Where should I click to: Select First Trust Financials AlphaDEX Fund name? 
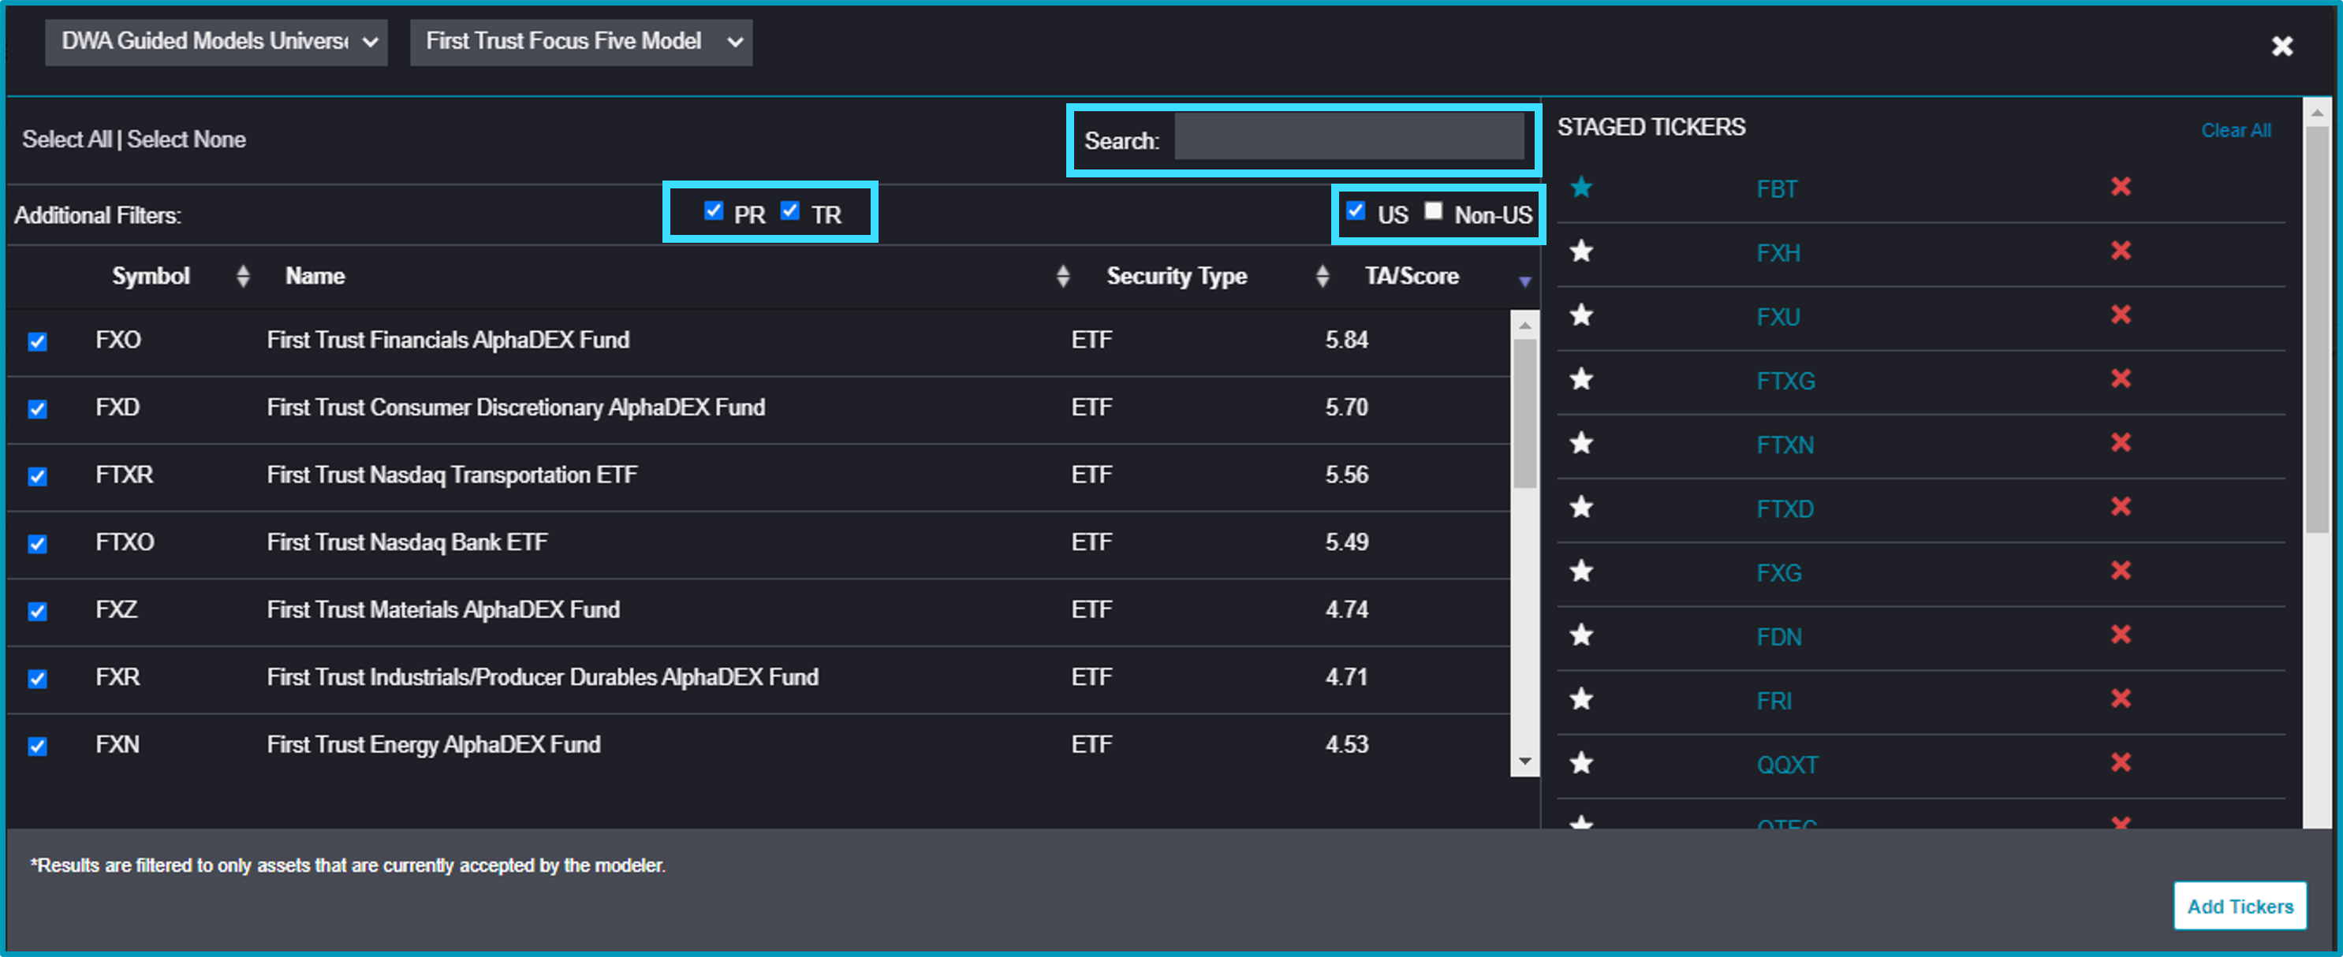(449, 340)
